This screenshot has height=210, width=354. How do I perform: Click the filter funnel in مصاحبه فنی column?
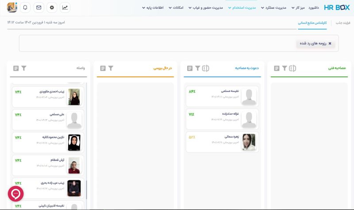[285, 68]
